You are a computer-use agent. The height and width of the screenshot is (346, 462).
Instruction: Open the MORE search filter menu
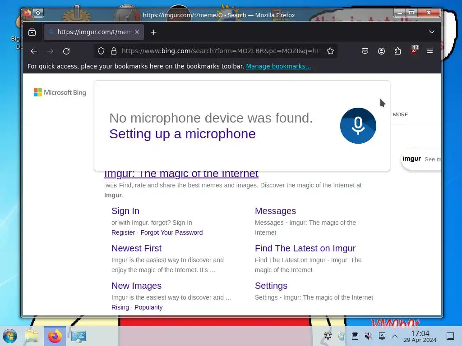click(x=400, y=114)
